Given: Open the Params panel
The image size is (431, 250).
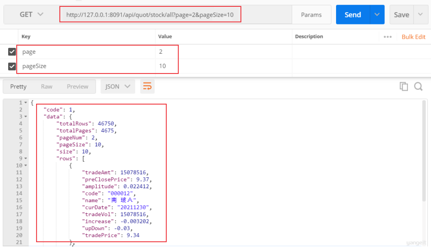Looking at the screenshot, I should pos(311,15).
